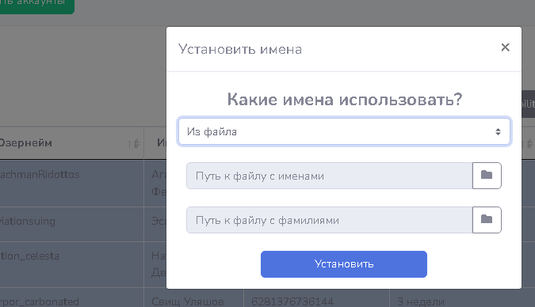Click the dark partially hidden button at right

[x=528, y=104]
